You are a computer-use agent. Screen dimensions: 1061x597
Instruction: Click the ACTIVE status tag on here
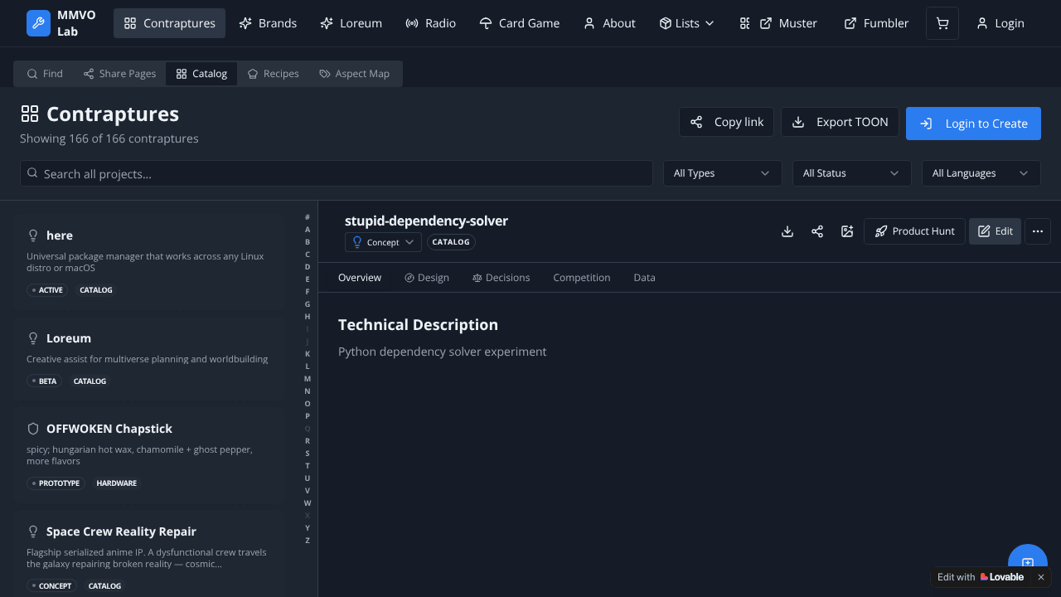point(47,290)
